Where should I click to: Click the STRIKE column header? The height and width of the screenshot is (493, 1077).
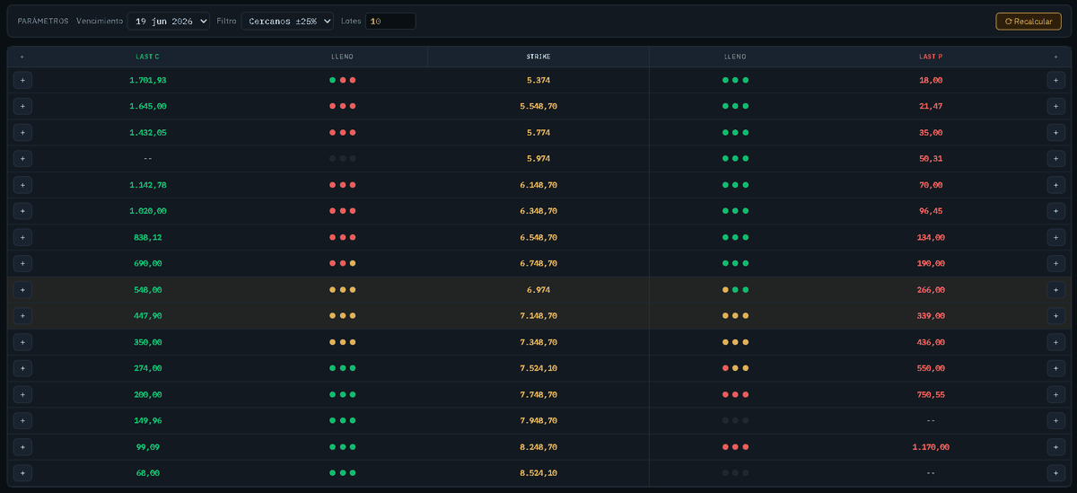(x=538, y=57)
